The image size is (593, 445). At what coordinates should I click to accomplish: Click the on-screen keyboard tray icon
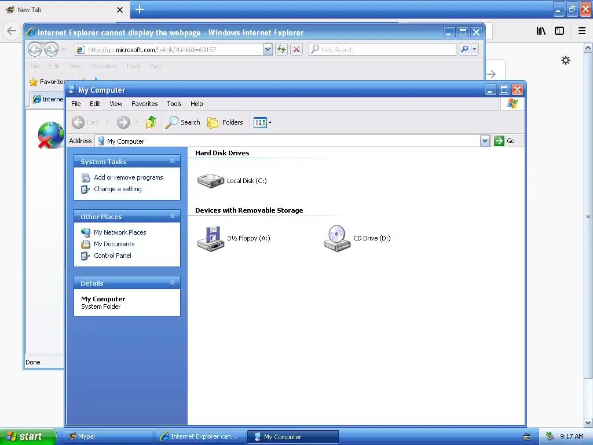click(x=527, y=437)
